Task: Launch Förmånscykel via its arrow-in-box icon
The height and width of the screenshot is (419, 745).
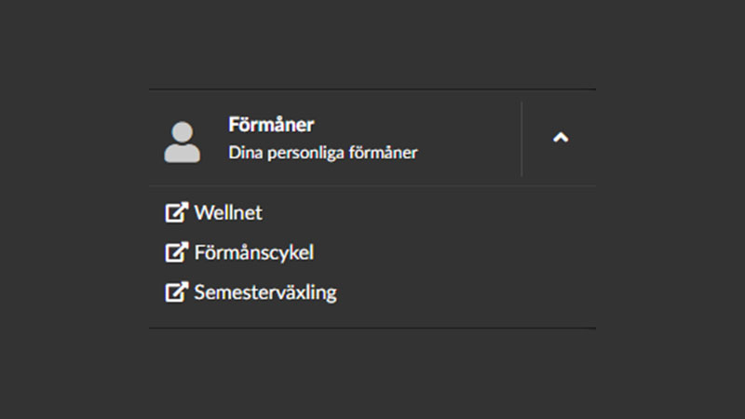Action: (x=176, y=252)
